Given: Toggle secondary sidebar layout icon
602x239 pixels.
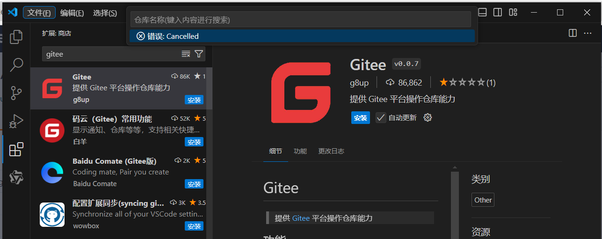Looking at the screenshot, I should [498, 12].
